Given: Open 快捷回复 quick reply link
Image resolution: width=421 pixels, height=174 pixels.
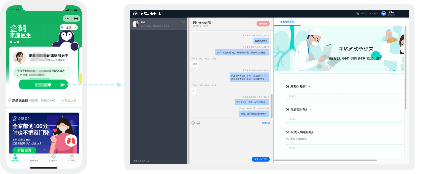Looking at the screenshot, I should (266, 123).
